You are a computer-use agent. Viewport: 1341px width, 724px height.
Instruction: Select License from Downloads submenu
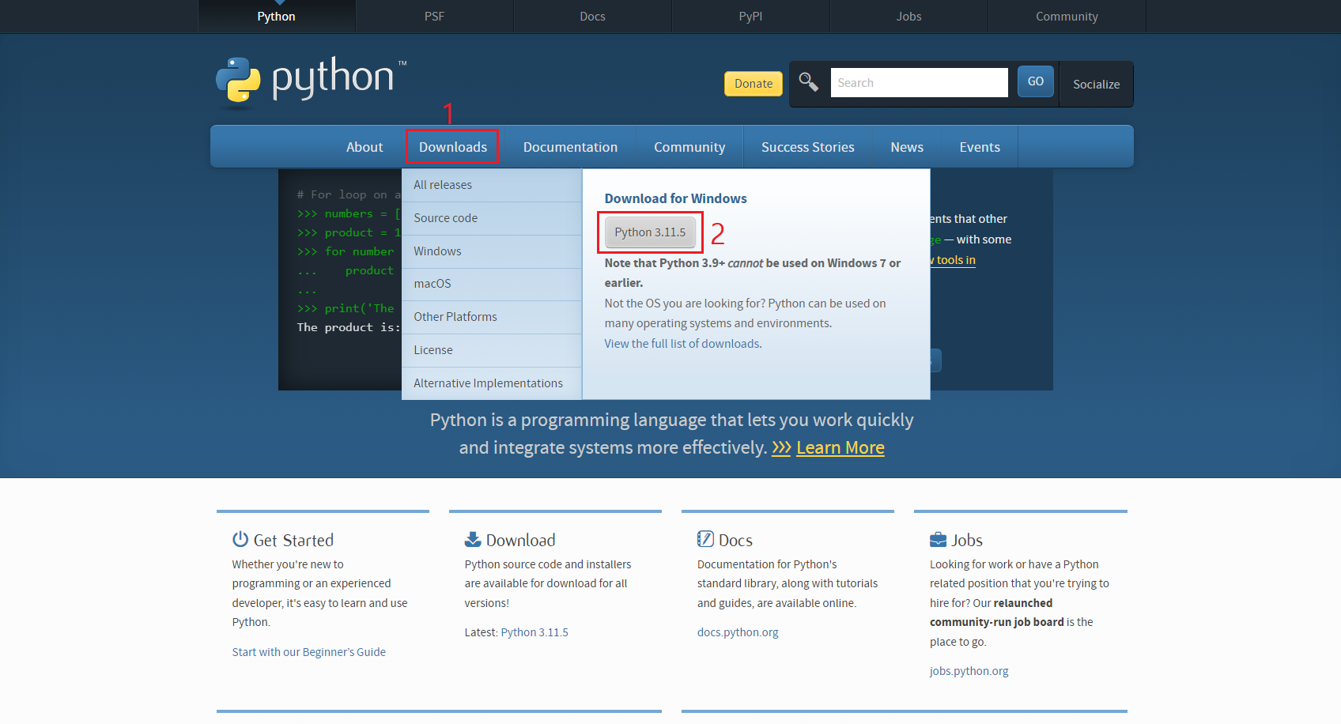[x=492, y=350]
